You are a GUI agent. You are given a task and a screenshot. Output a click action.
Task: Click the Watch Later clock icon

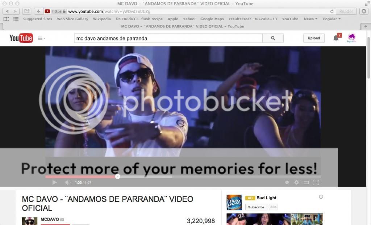point(287,182)
